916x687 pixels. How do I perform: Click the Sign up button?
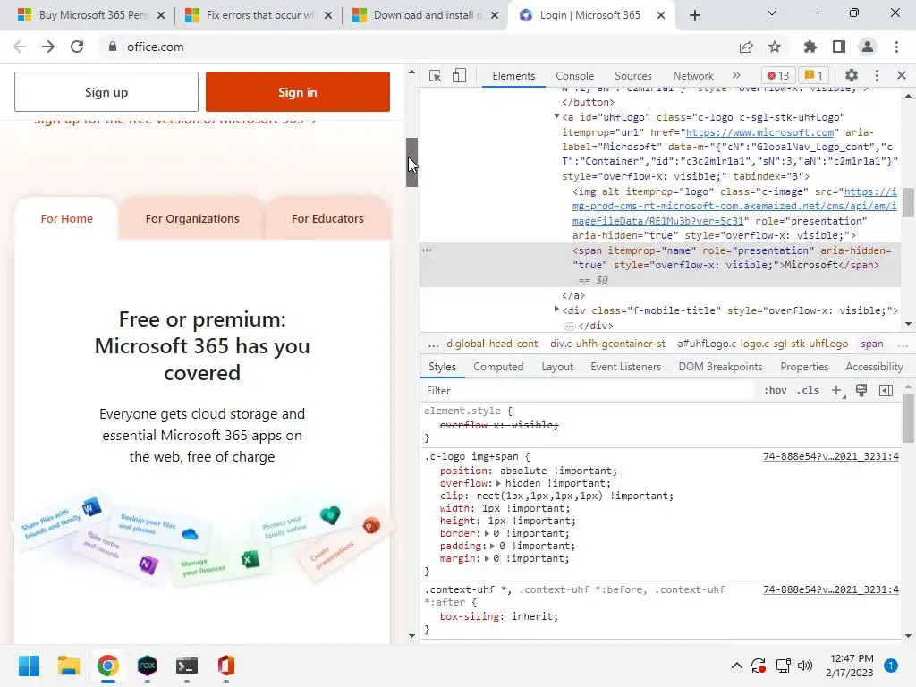106,92
